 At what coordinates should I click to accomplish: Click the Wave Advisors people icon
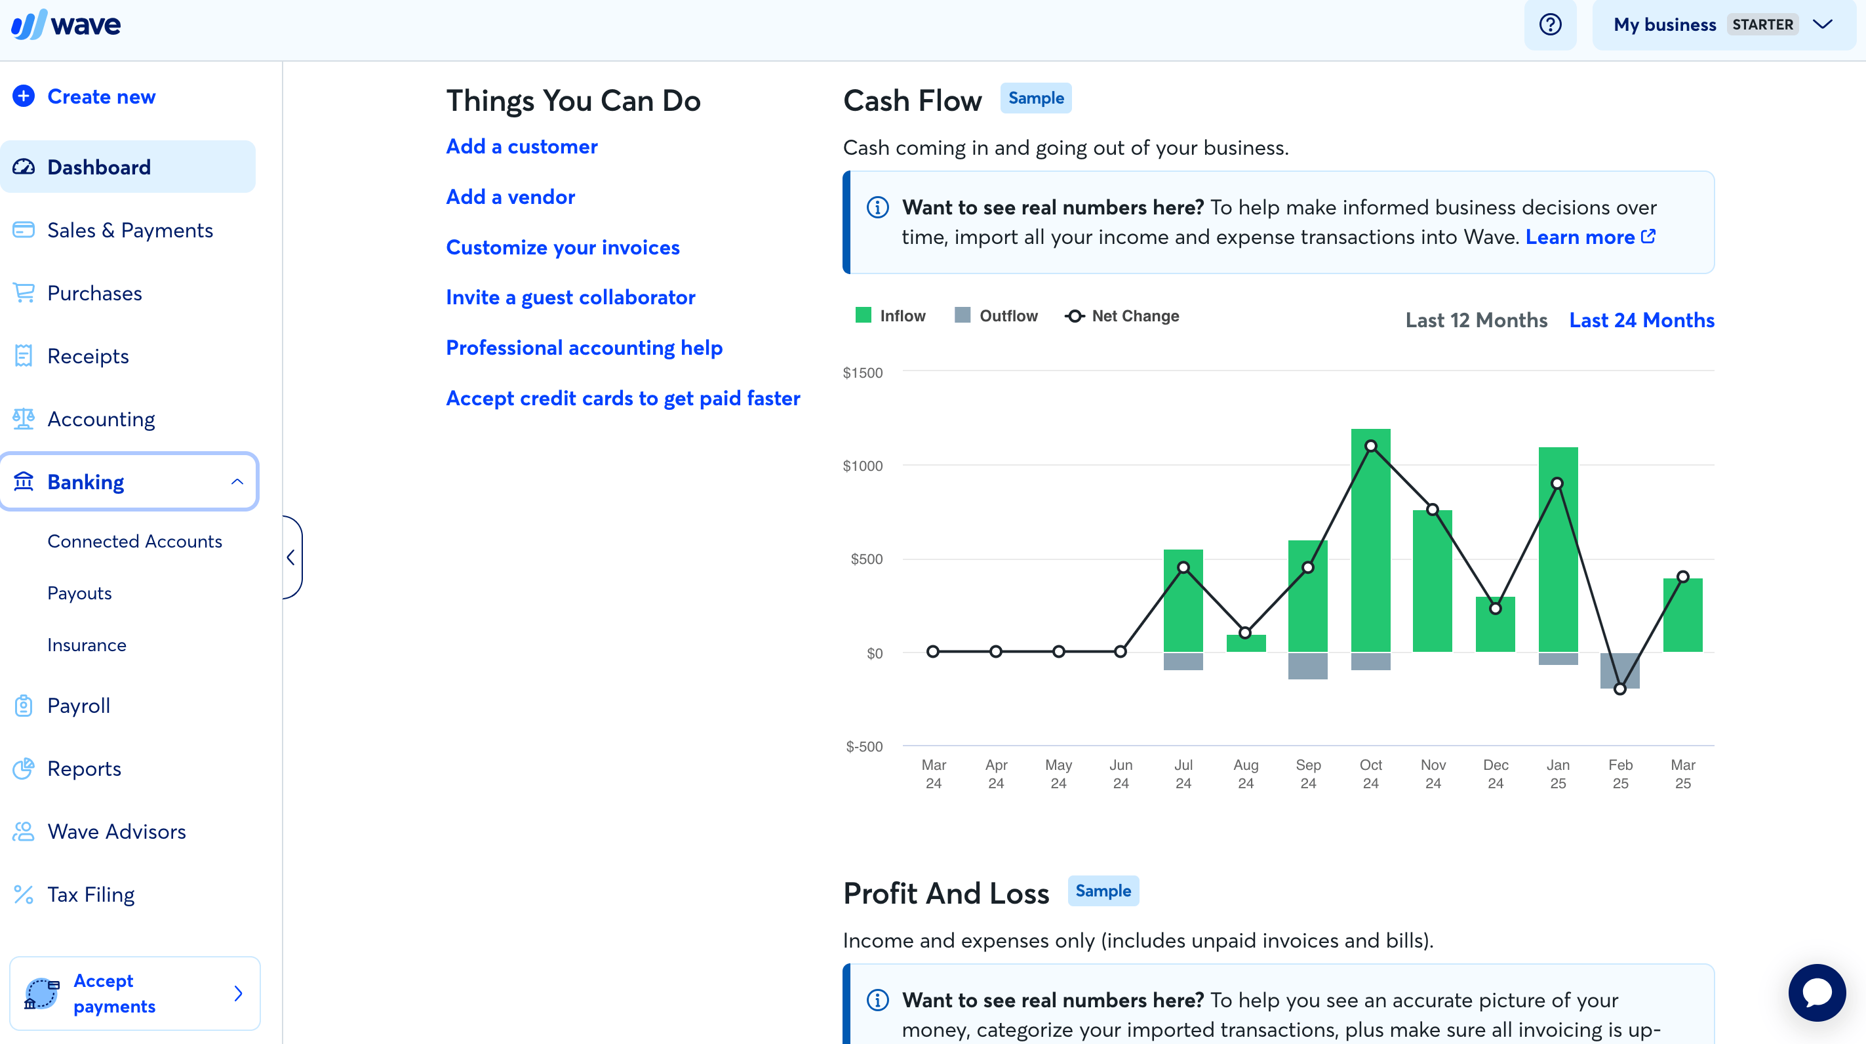(x=24, y=831)
